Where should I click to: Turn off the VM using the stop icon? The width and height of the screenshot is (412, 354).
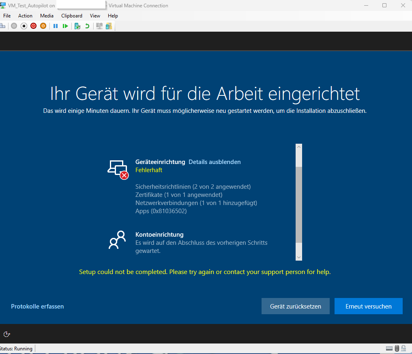tap(24, 26)
